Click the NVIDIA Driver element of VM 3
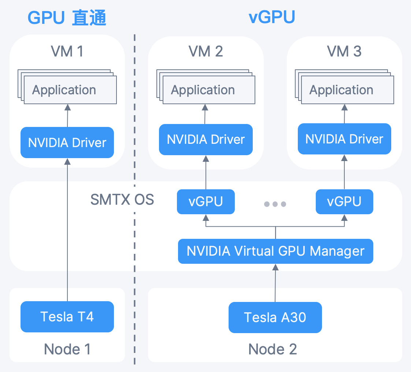Image resolution: width=411 pixels, height=372 pixels. tap(344, 139)
